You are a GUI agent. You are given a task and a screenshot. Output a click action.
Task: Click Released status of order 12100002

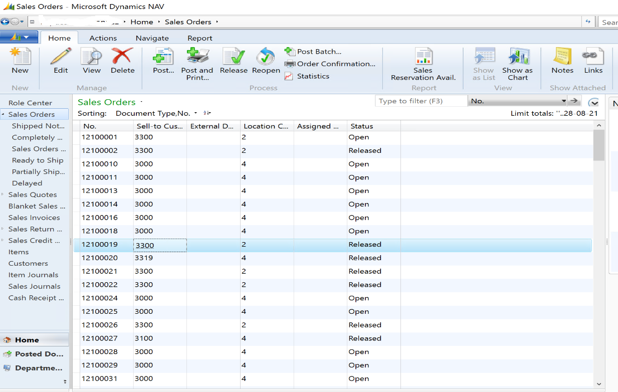[x=365, y=150]
